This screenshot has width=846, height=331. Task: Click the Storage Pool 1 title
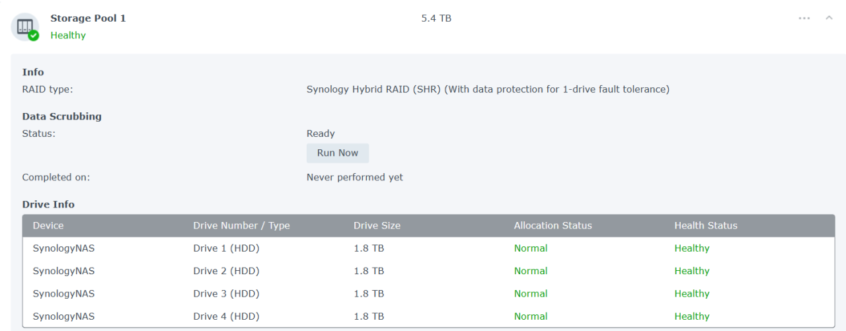point(88,18)
